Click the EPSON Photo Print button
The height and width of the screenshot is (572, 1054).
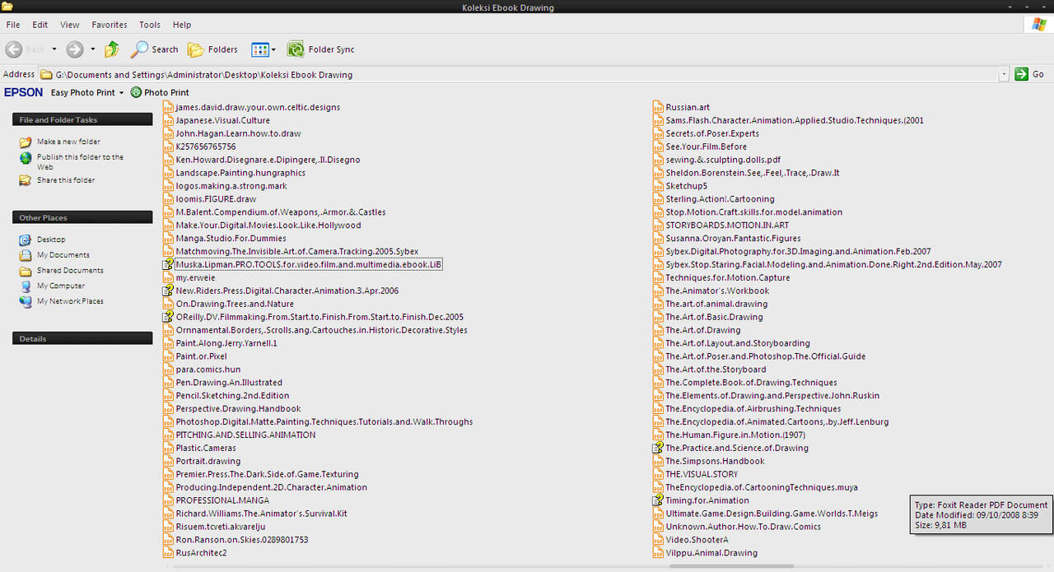click(x=160, y=93)
